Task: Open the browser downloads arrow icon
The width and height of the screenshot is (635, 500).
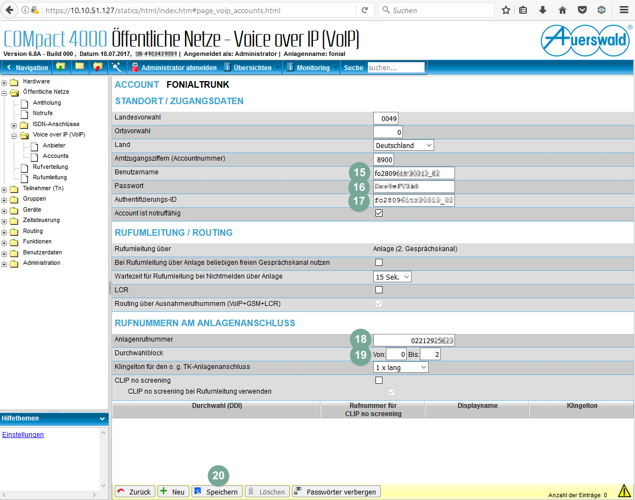Action: (543, 10)
